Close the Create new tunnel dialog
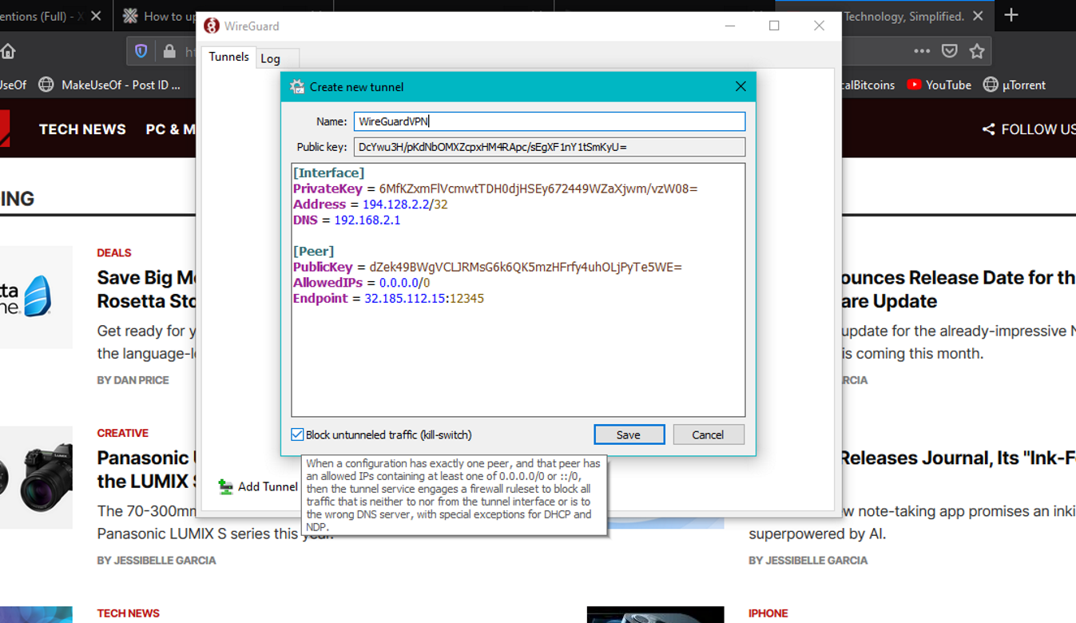This screenshot has height=623, width=1076. (x=740, y=86)
